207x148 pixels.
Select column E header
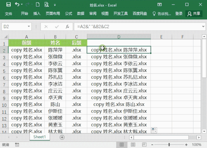coord(161,37)
